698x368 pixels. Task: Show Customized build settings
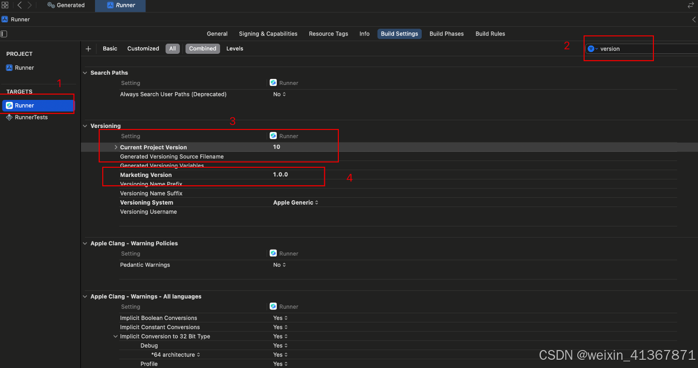[143, 48]
